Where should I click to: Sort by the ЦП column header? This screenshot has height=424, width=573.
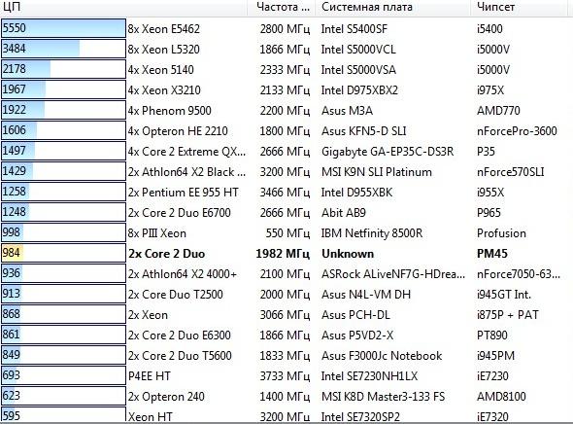(x=123, y=8)
